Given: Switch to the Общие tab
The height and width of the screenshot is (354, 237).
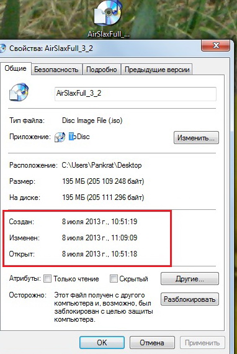Looking at the screenshot, I should point(16,68).
